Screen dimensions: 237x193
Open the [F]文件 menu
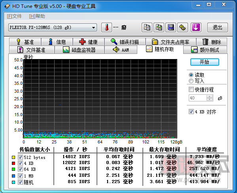pos(14,16)
